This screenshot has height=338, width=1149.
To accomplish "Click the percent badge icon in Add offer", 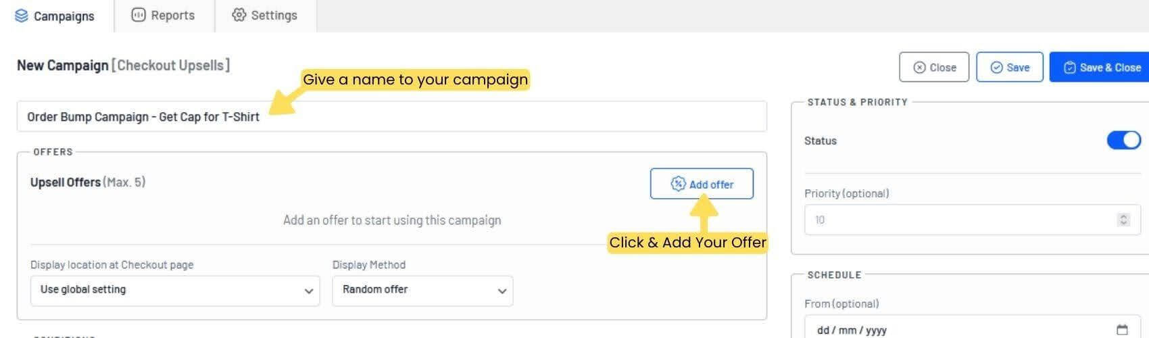I will (x=678, y=184).
